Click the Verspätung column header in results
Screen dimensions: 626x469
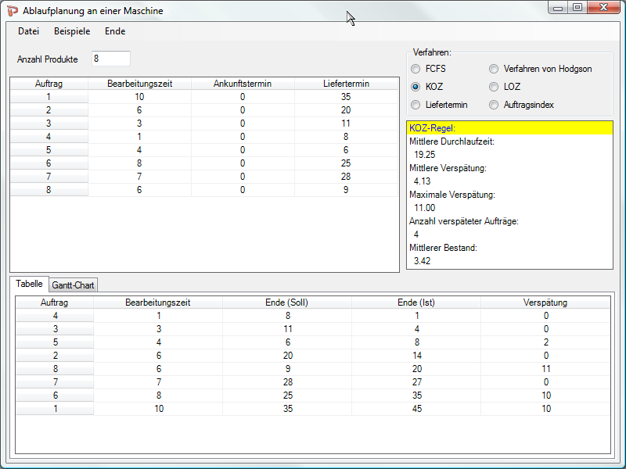click(545, 303)
